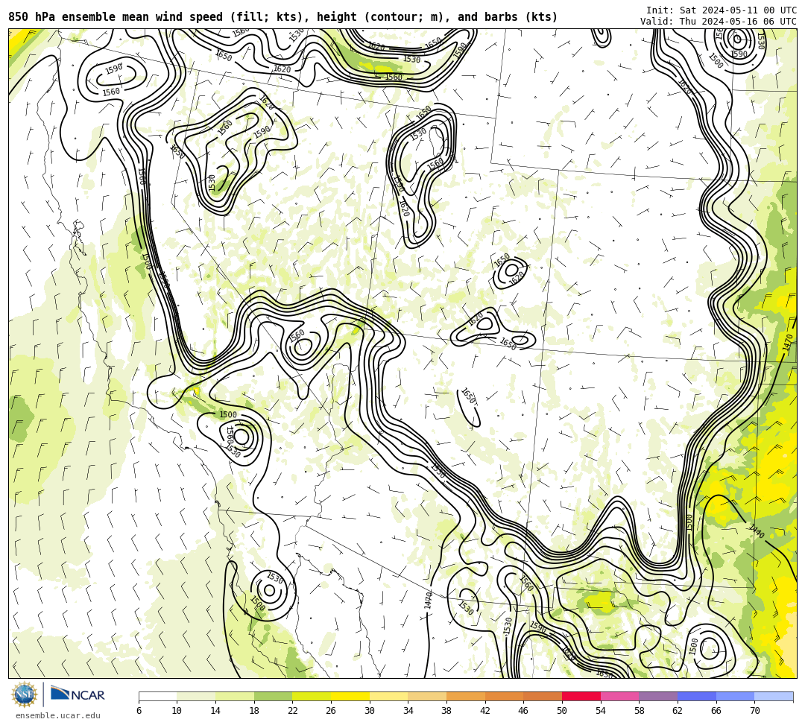The height and width of the screenshot is (725, 805).
Task: Click the colorbar tick label 54
Action: click(601, 711)
